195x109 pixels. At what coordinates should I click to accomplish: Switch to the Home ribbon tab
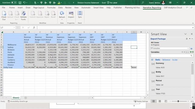[x=12, y=8]
